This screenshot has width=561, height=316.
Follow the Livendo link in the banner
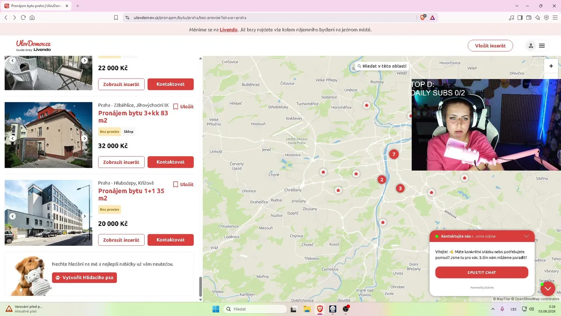[228, 30]
